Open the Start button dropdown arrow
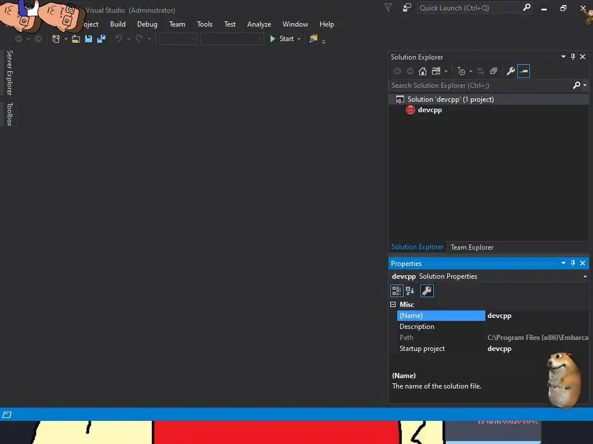593x444 pixels. point(299,39)
